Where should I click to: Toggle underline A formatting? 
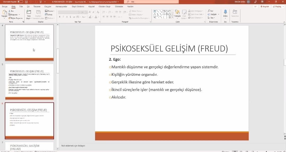[67, 17]
